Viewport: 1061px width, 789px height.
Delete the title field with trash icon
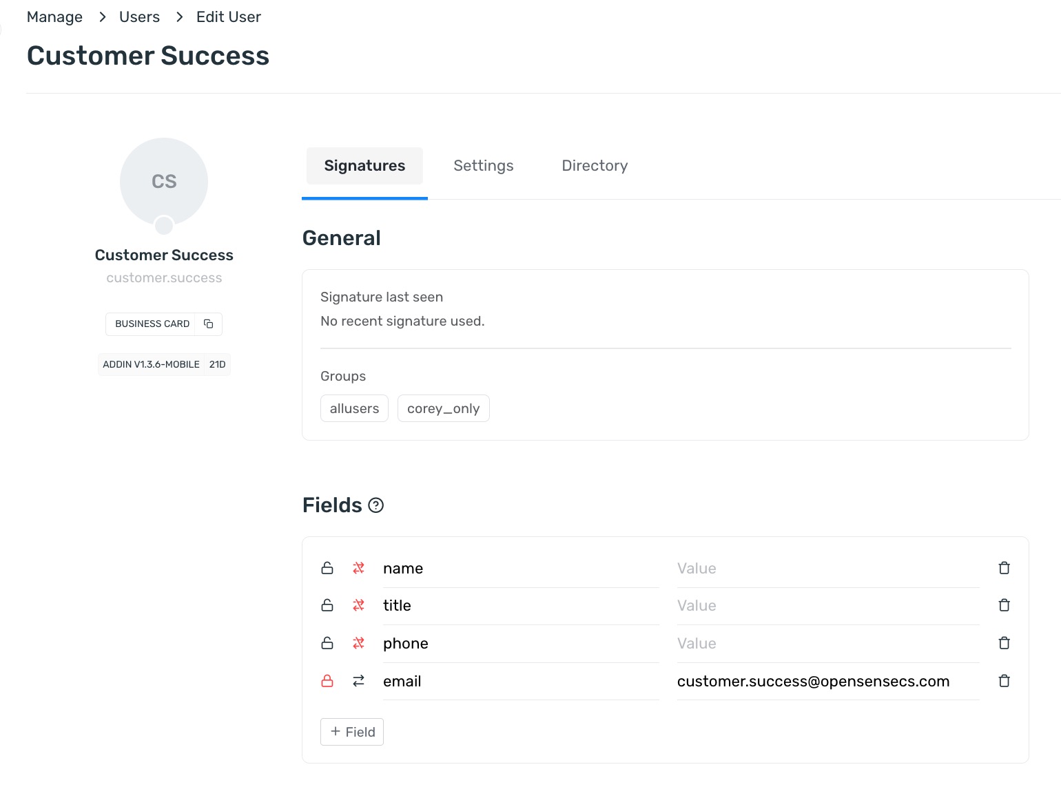(1005, 605)
